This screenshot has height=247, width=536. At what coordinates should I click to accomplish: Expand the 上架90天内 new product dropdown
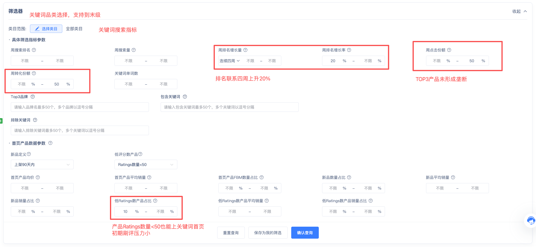coord(42,164)
